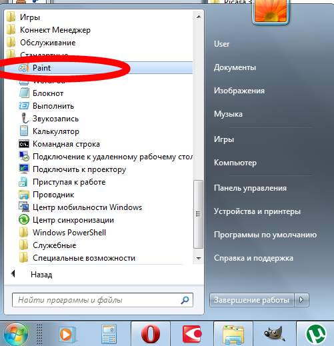Click the programs list scrollbar thumb
Screen dimensions: 334x346
point(198,214)
